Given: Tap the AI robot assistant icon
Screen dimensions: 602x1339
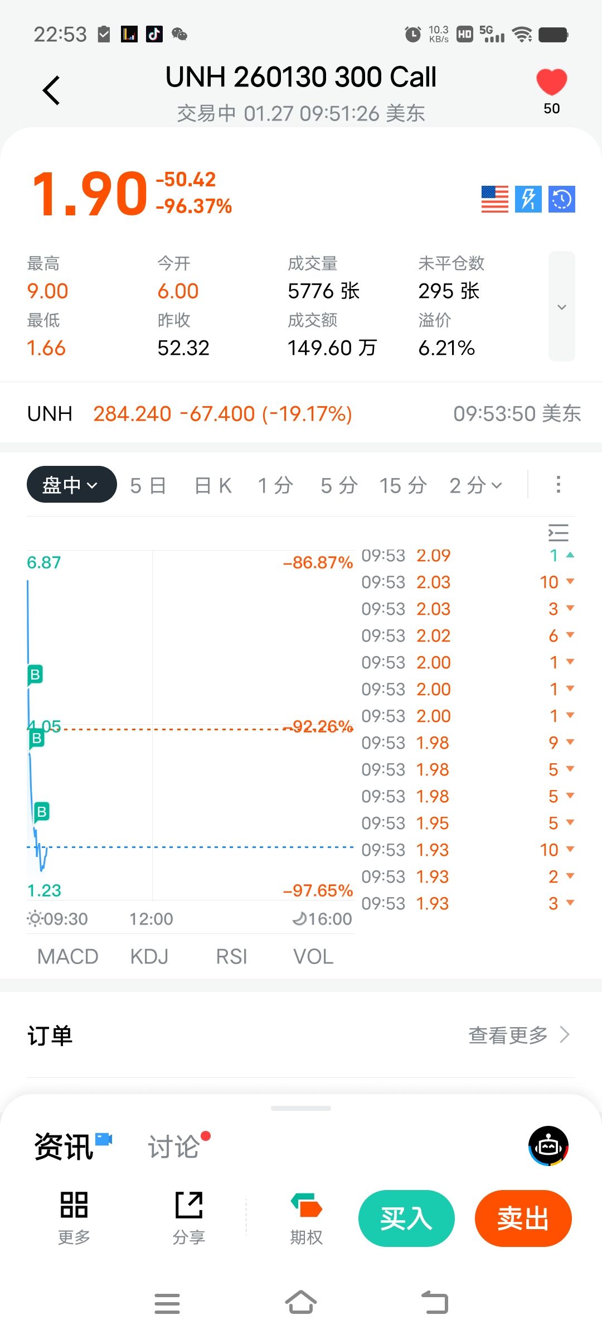Looking at the screenshot, I should (548, 1147).
